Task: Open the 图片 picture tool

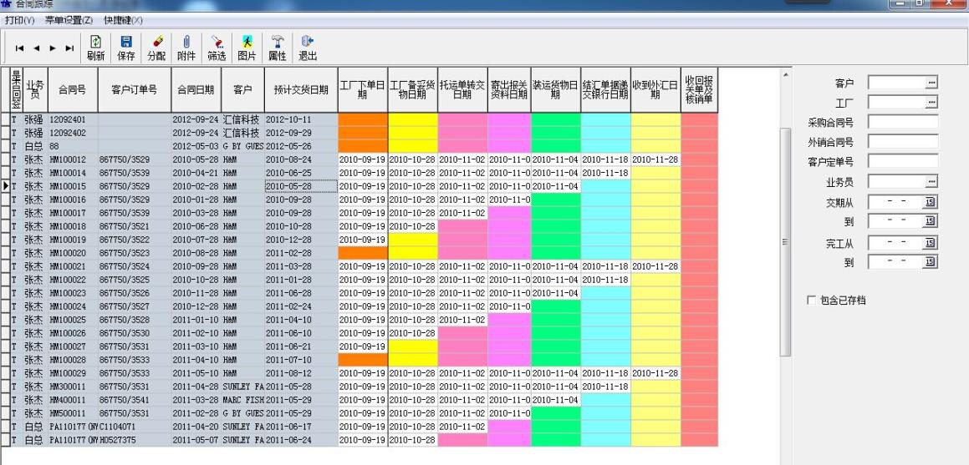Action: coord(247,48)
